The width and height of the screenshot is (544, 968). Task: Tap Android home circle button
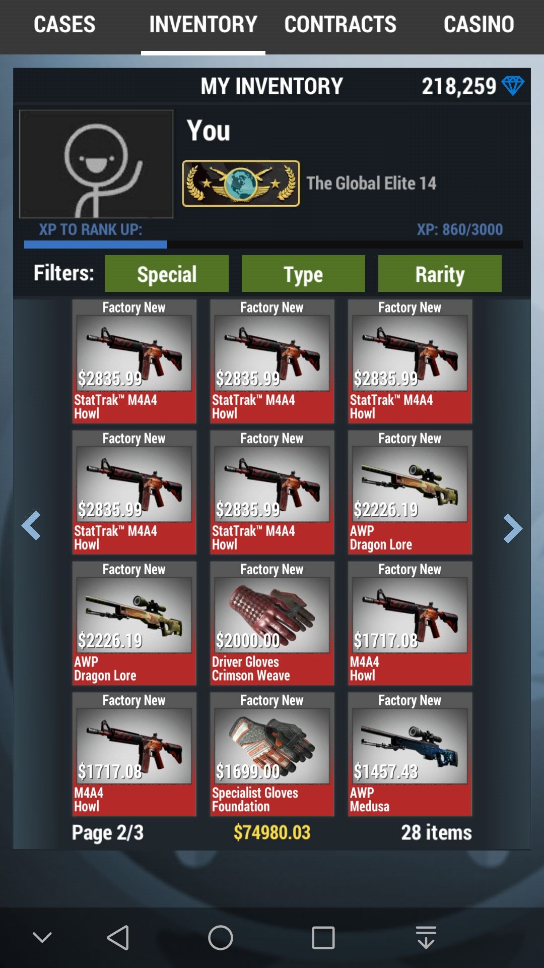(221, 938)
